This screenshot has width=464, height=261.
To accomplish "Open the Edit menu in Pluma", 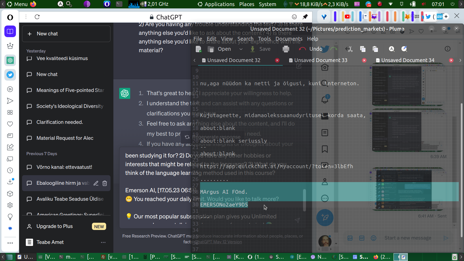I will 211,39.
